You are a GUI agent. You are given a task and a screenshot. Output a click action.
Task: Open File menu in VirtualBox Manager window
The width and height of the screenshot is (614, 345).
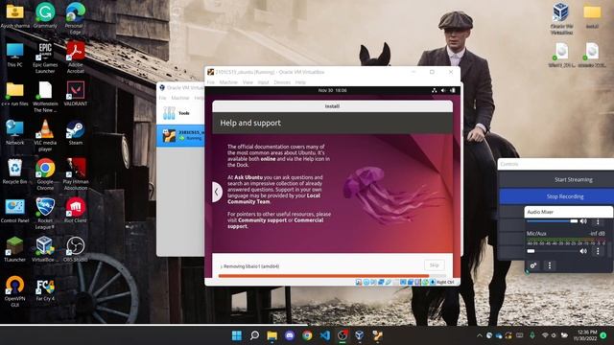(162, 98)
